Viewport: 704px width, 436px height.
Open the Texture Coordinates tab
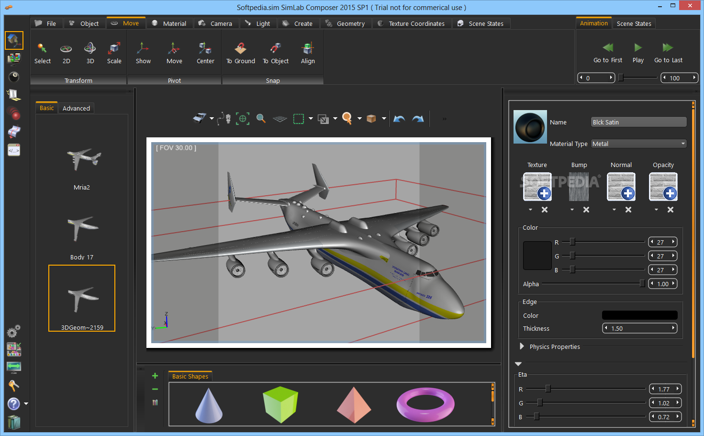(x=412, y=23)
